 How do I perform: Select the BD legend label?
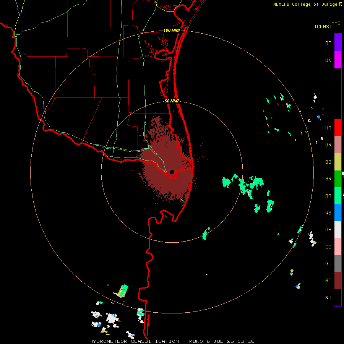coord(328,162)
